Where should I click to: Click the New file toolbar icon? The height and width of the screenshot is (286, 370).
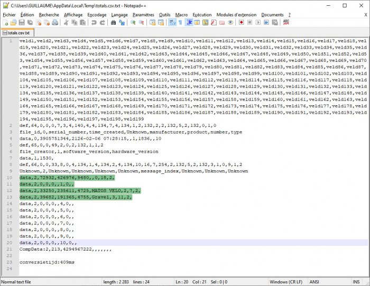[5, 23]
